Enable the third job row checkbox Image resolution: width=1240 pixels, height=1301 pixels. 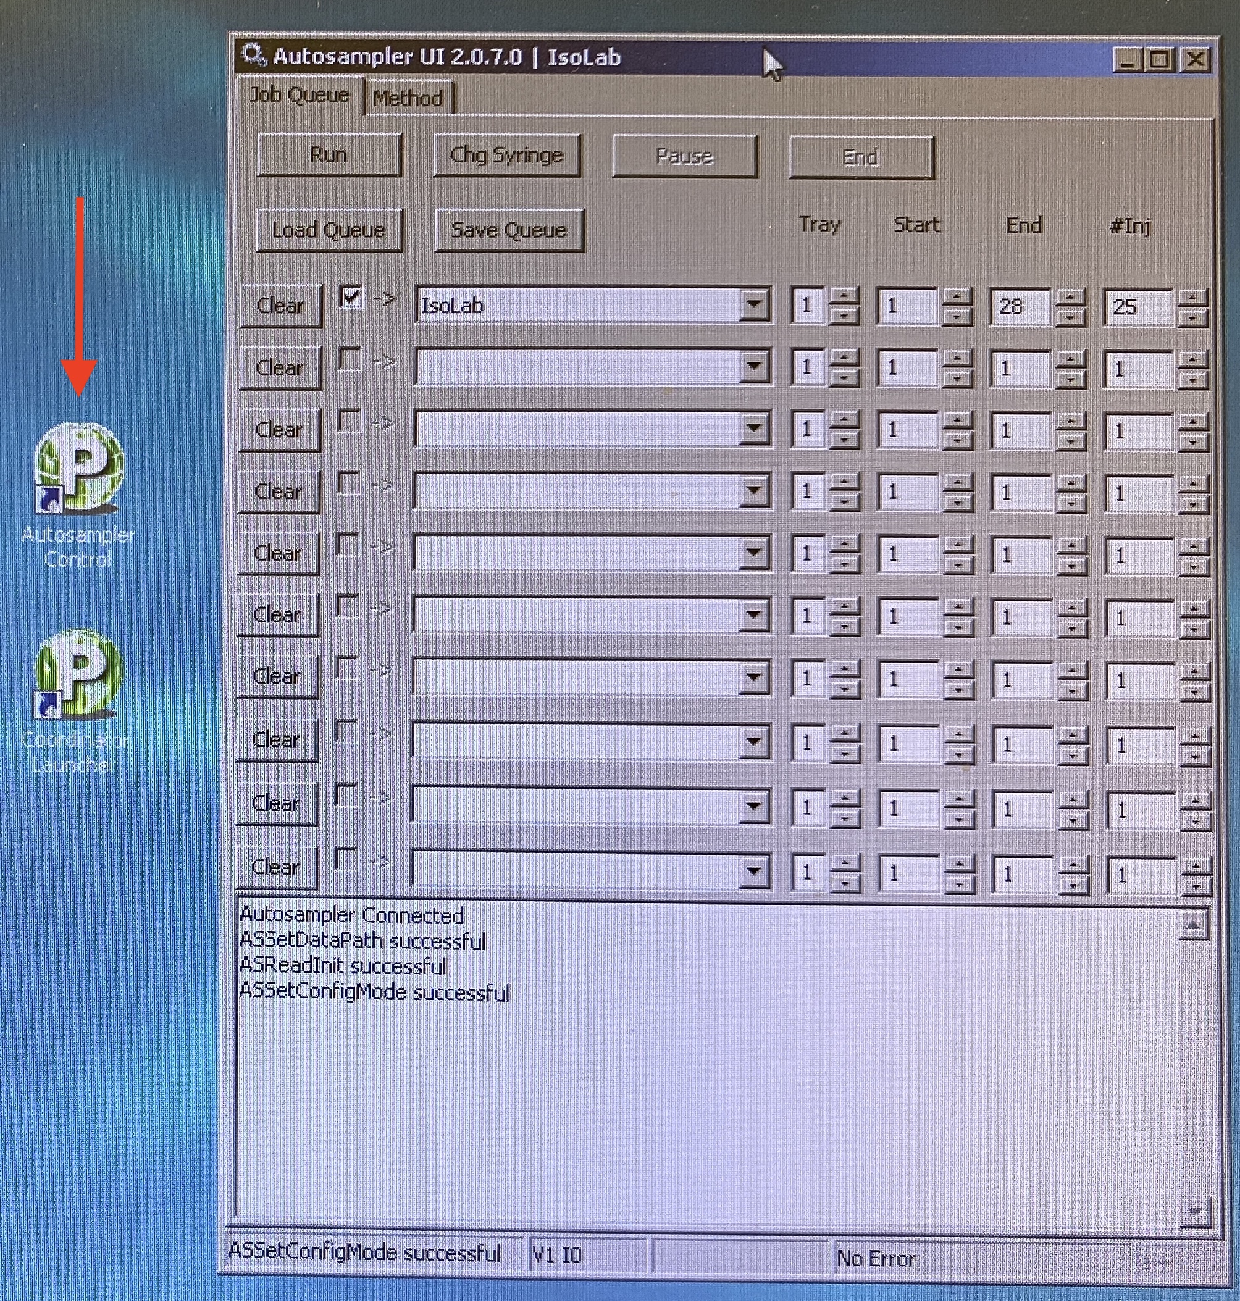pyautogui.click(x=348, y=421)
